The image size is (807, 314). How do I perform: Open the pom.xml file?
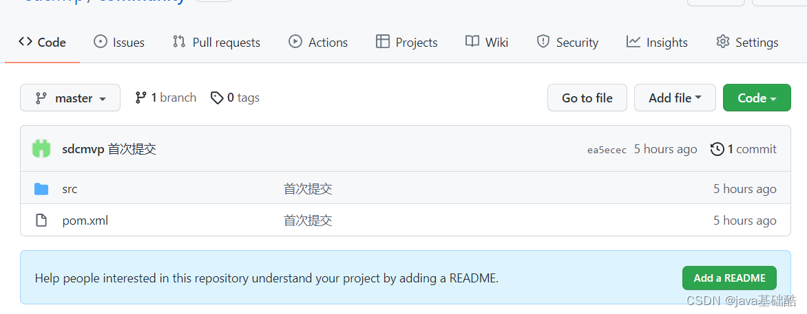point(85,221)
